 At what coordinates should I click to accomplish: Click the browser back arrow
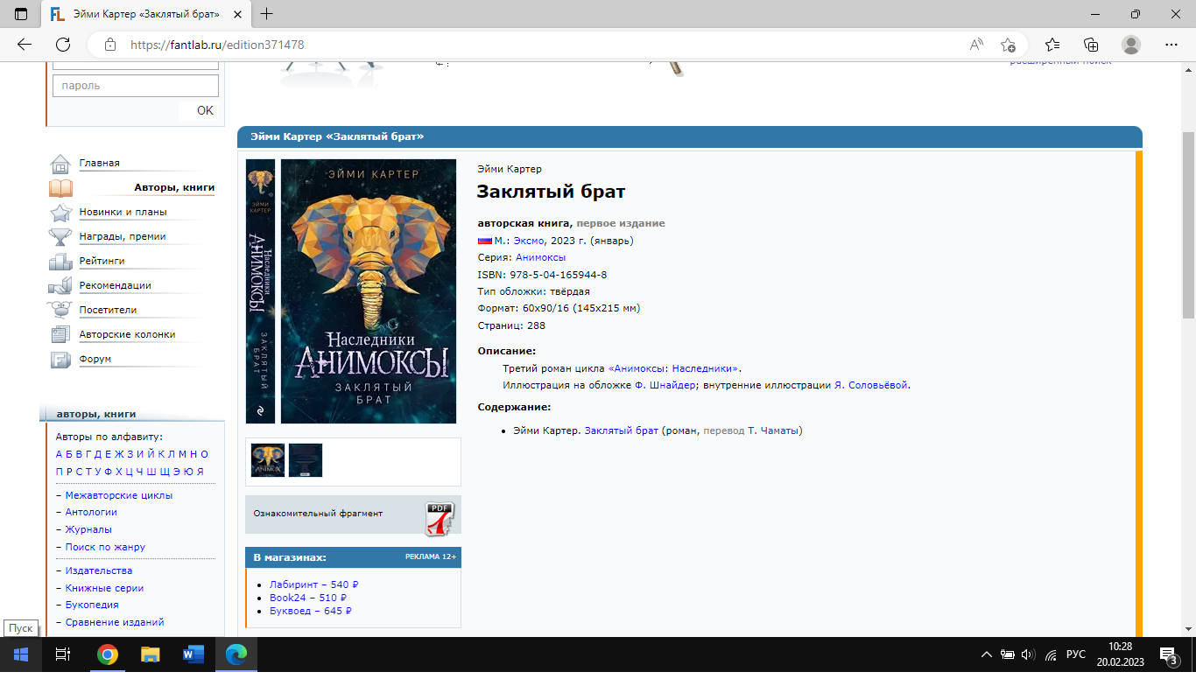coord(25,45)
